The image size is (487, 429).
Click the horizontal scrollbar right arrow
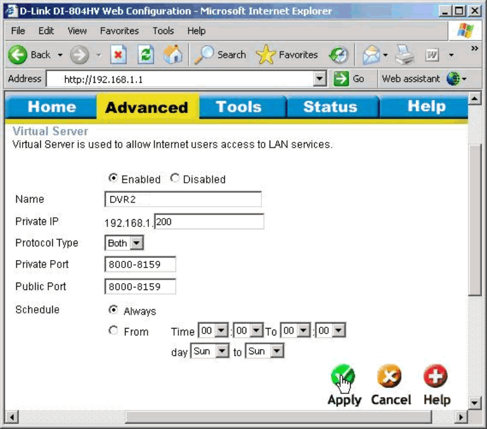coord(461,416)
